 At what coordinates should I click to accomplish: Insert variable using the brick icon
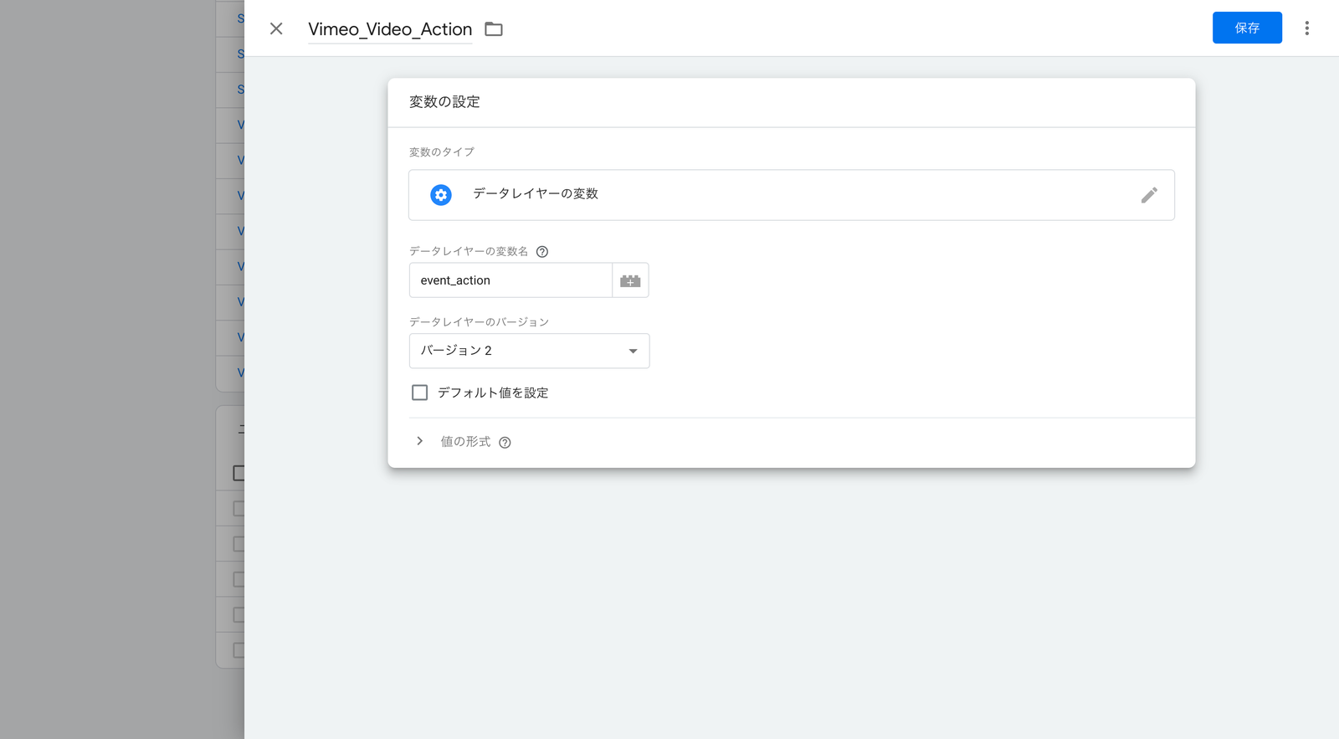630,280
